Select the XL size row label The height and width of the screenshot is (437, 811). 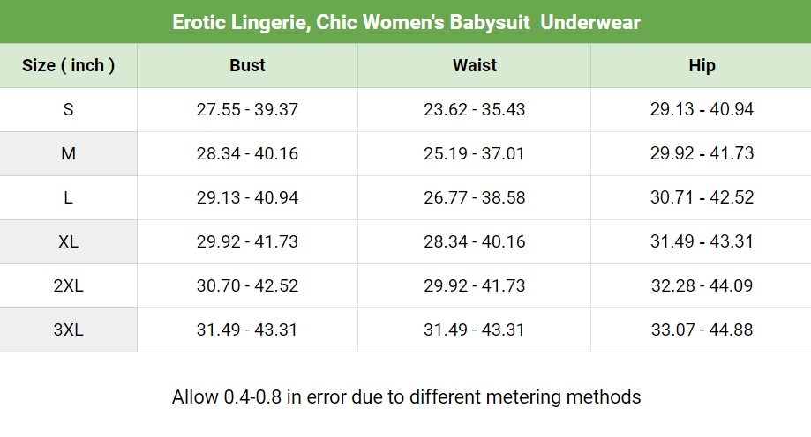coord(68,242)
